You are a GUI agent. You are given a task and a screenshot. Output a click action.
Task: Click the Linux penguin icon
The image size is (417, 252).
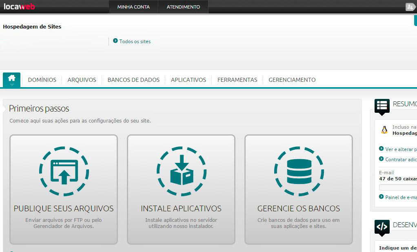(x=384, y=130)
